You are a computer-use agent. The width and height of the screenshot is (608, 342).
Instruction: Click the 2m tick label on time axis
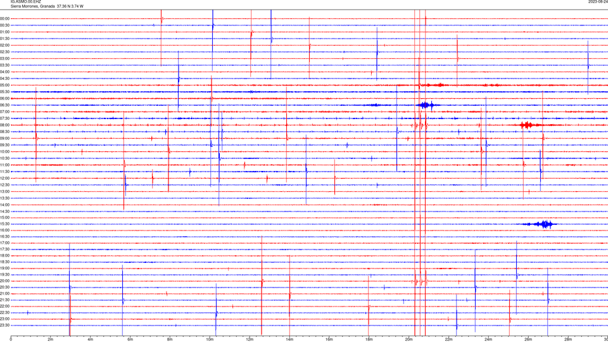pos(51,339)
